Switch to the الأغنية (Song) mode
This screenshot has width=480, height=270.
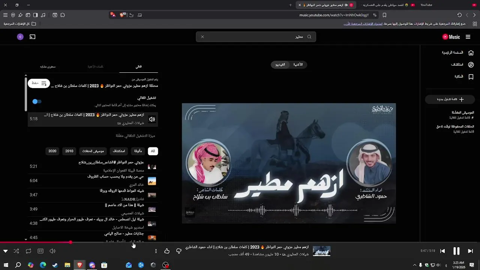click(298, 64)
